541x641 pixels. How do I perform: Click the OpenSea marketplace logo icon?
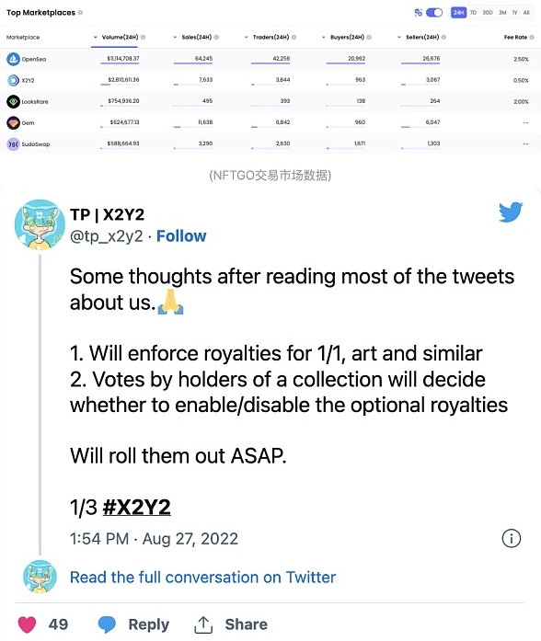coord(13,59)
